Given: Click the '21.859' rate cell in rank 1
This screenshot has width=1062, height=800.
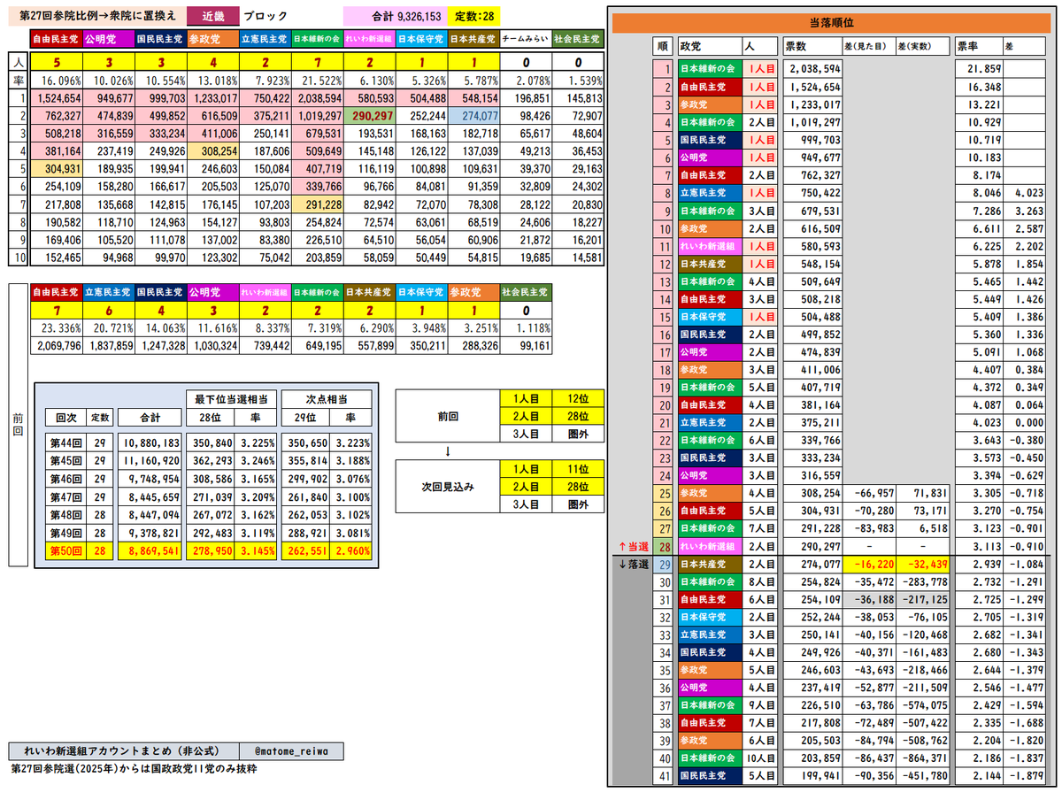Looking at the screenshot, I should [x=980, y=67].
